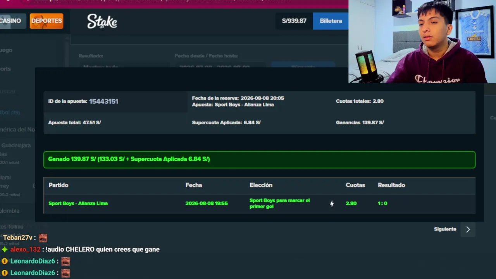Click 'Sport Boys para marcar el primer gol'
The height and width of the screenshot is (279, 496).
(x=280, y=203)
